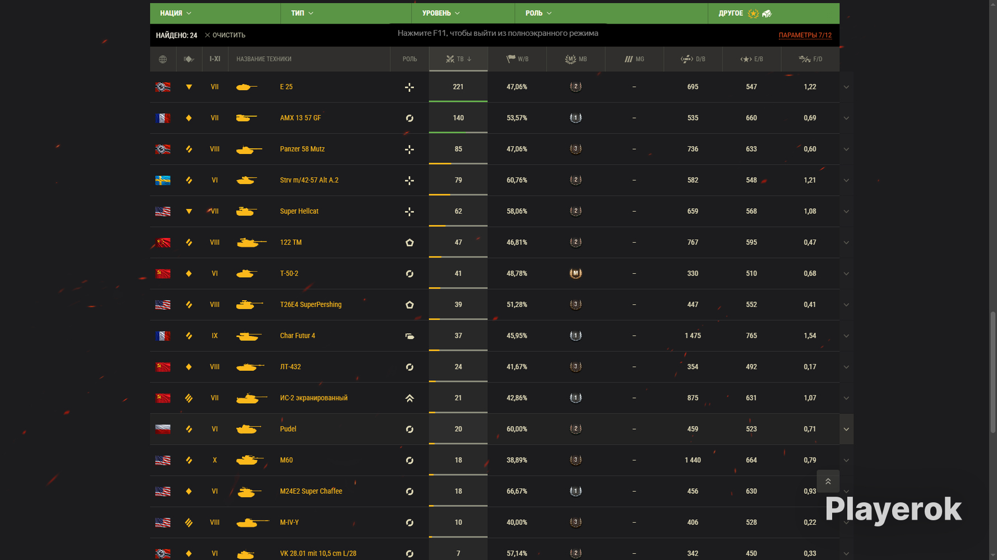This screenshot has width=997, height=560.
Task: Open the E 25 vehicle link
Action: click(286, 87)
